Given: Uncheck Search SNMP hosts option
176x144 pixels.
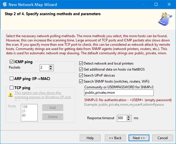Looking at the screenshot, I should pyautogui.click(x=81, y=81).
